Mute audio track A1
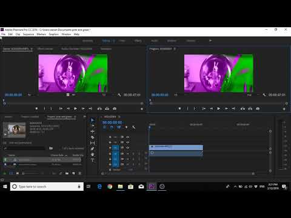 [128, 154]
